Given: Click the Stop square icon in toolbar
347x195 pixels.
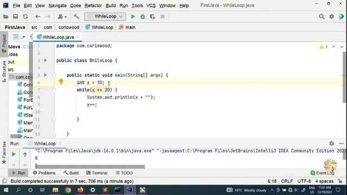Looking at the screenshot, I should pyautogui.click(x=163, y=17).
